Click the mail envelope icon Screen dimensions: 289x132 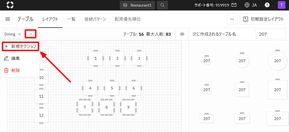tap(234, 5)
